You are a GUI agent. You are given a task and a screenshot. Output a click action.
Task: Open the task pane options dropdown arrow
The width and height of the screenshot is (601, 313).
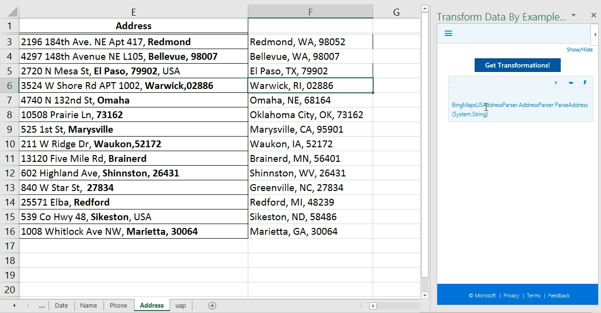[x=573, y=16]
